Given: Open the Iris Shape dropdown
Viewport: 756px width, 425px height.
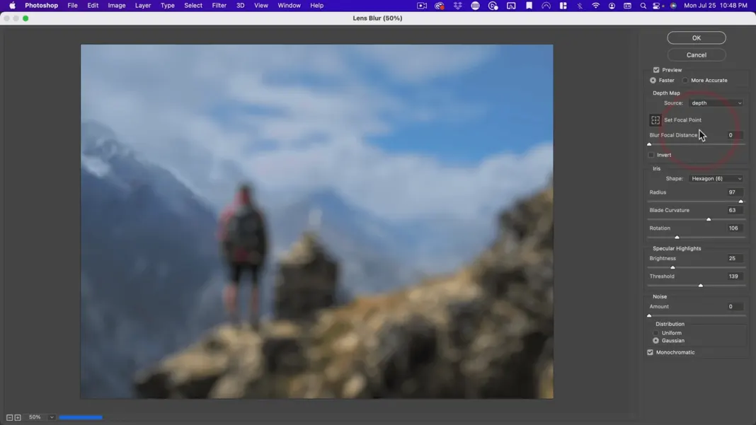Looking at the screenshot, I should 716,179.
